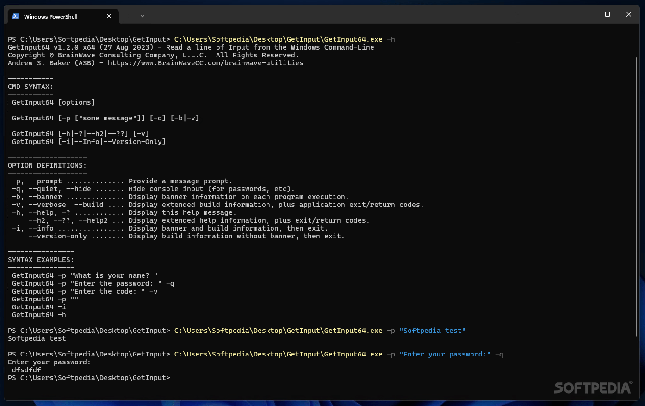Viewport: 645px width, 406px height.
Task: Click the PowerShell icon in the tab
Action: pyautogui.click(x=16, y=16)
